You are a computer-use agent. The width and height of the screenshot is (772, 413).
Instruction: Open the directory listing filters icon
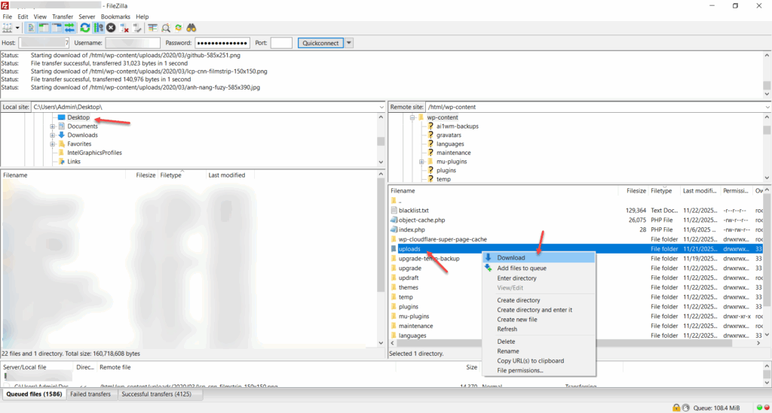point(152,28)
